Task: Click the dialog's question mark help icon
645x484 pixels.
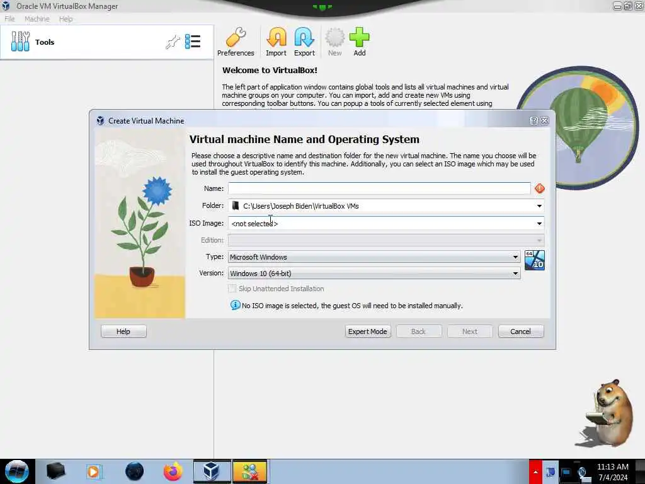Action: (x=534, y=120)
